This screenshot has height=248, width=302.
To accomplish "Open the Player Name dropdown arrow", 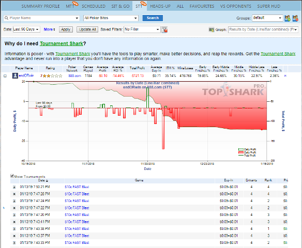I will click(77, 18).
